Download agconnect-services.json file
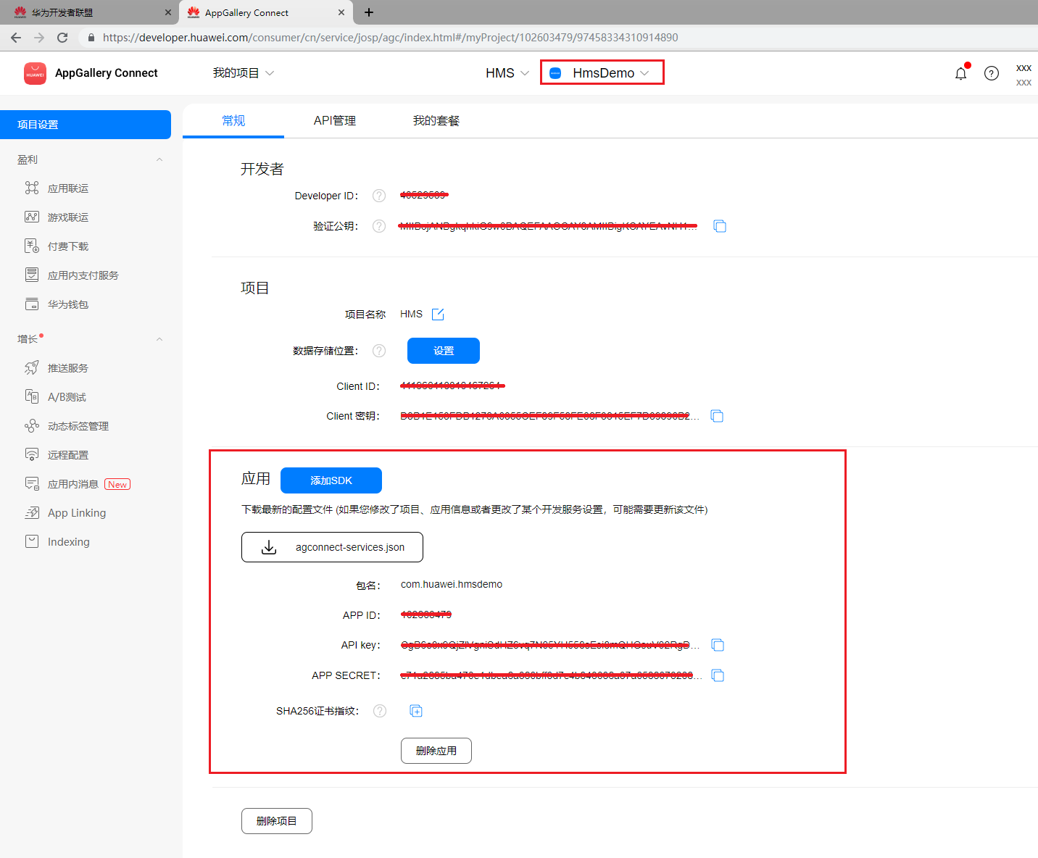This screenshot has width=1038, height=858. tap(332, 547)
